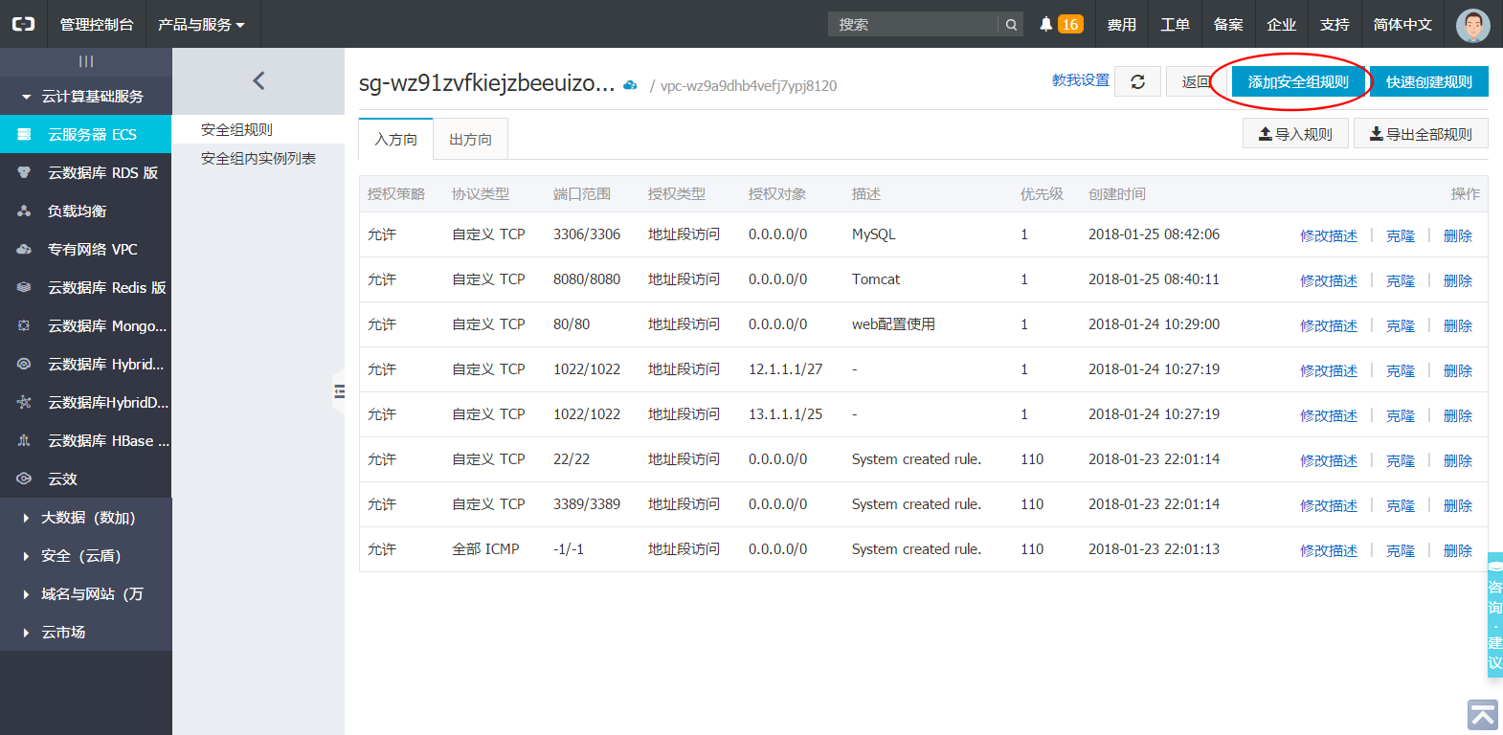Toggle the secondary panel collapse handle
The width and height of the screenshot is (1503, 735).
[339, 391]
